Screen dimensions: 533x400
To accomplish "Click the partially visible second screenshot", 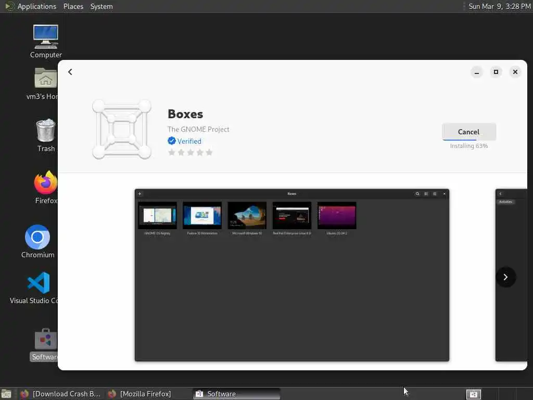I will 511,275.
